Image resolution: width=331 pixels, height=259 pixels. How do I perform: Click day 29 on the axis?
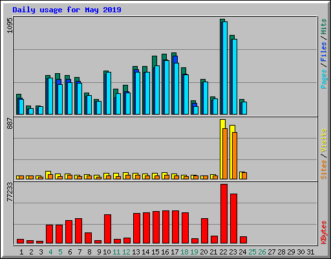291,252
